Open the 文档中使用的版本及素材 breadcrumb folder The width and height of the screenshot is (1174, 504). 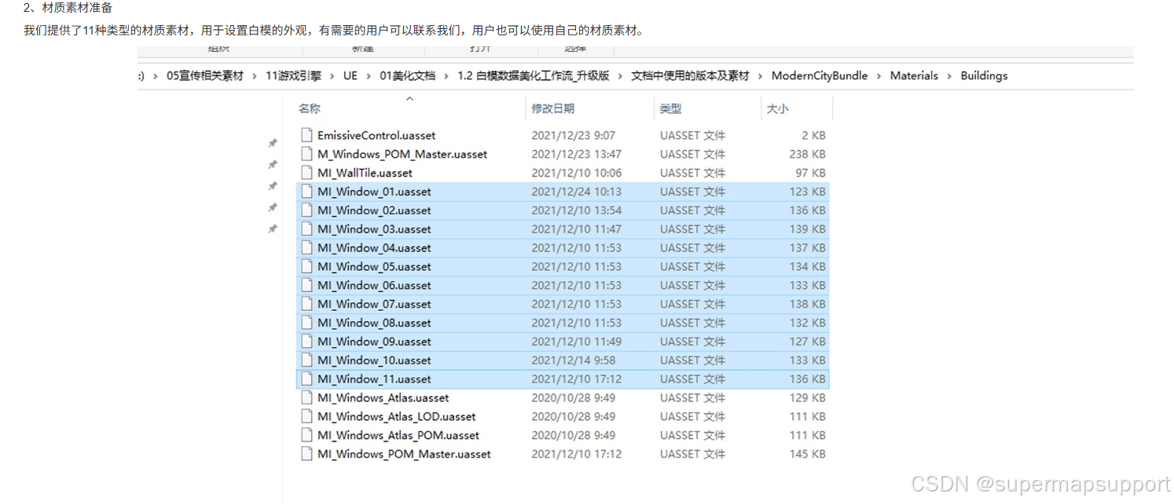tap(691, 76)
